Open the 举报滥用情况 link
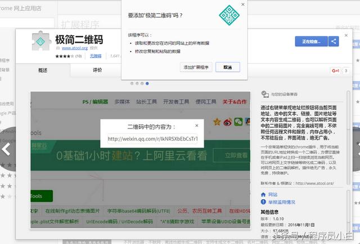The height and width of the screenshot is (244, 360). click(x=282, y=202)
